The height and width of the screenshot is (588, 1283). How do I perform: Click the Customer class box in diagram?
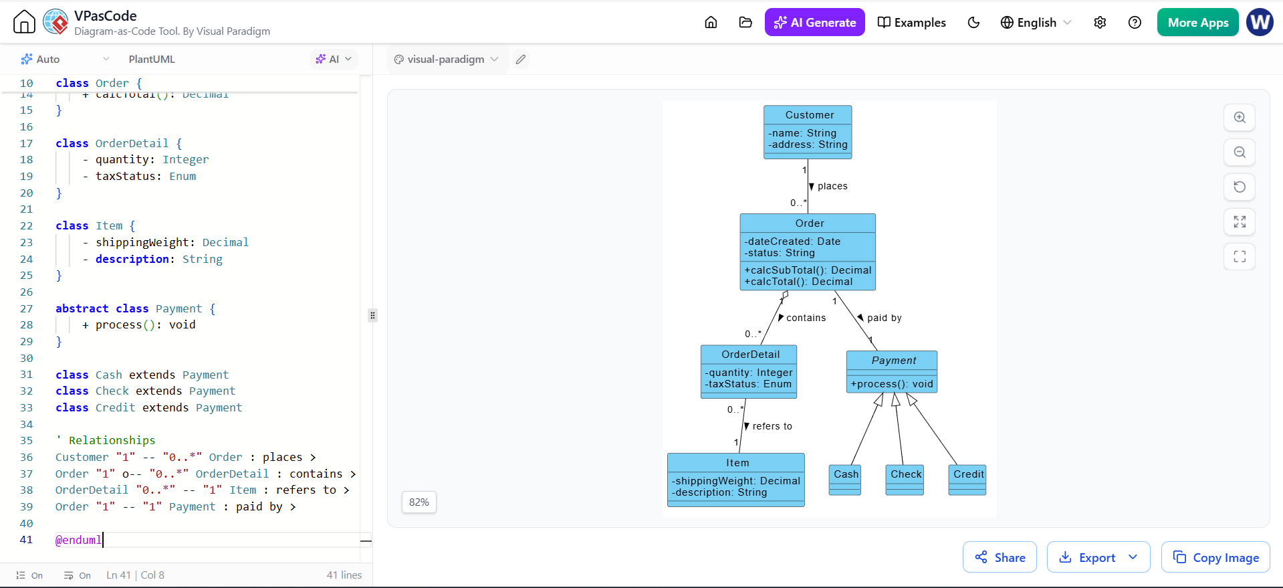(808, 132)
